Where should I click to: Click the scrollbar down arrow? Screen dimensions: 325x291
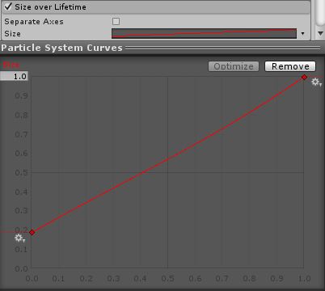pos(320,34)
